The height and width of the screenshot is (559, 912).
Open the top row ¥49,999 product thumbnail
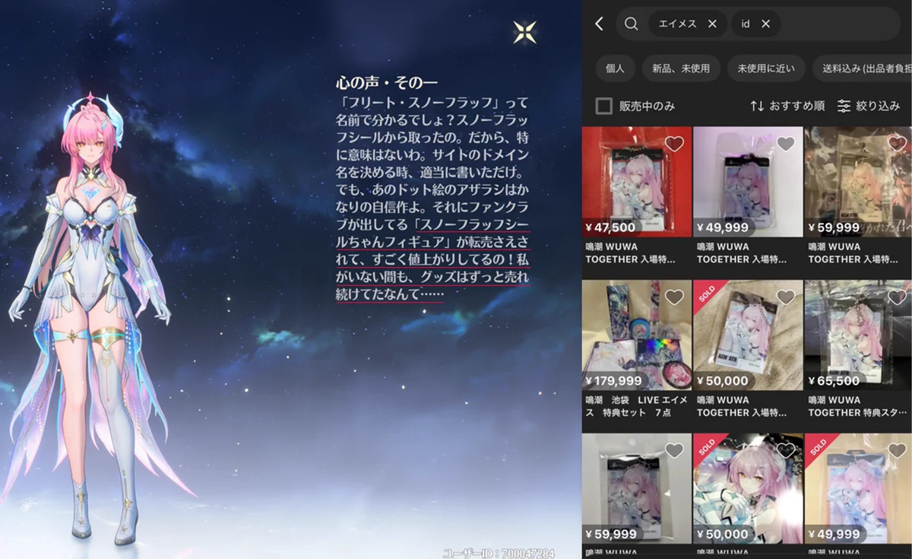(x=749, y=182)
